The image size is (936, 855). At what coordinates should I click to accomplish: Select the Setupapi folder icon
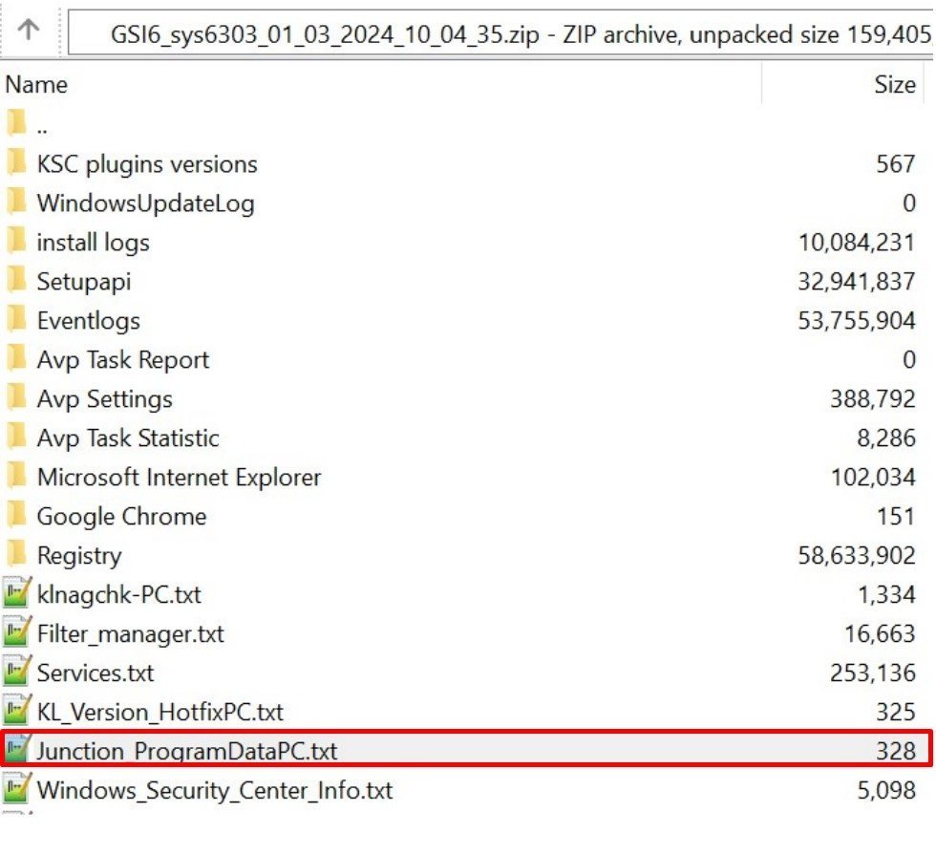pos(17,279)
